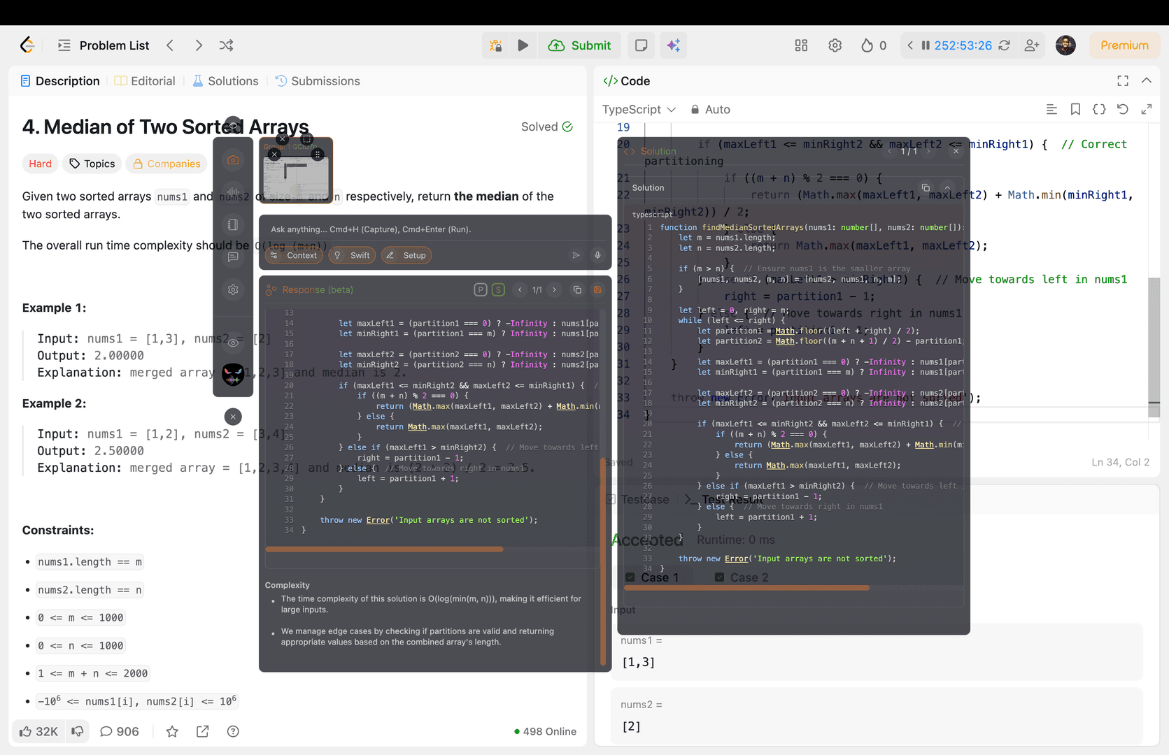Switch to the Editorial tab

145,81
